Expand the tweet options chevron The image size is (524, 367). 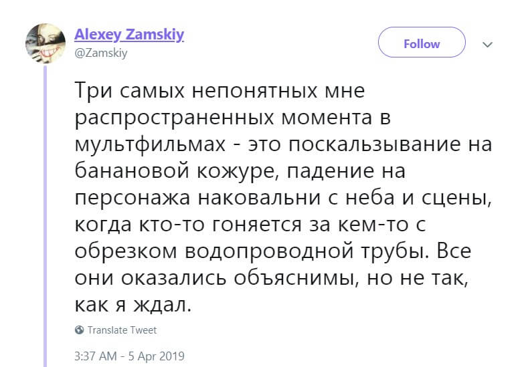point(487,44)
